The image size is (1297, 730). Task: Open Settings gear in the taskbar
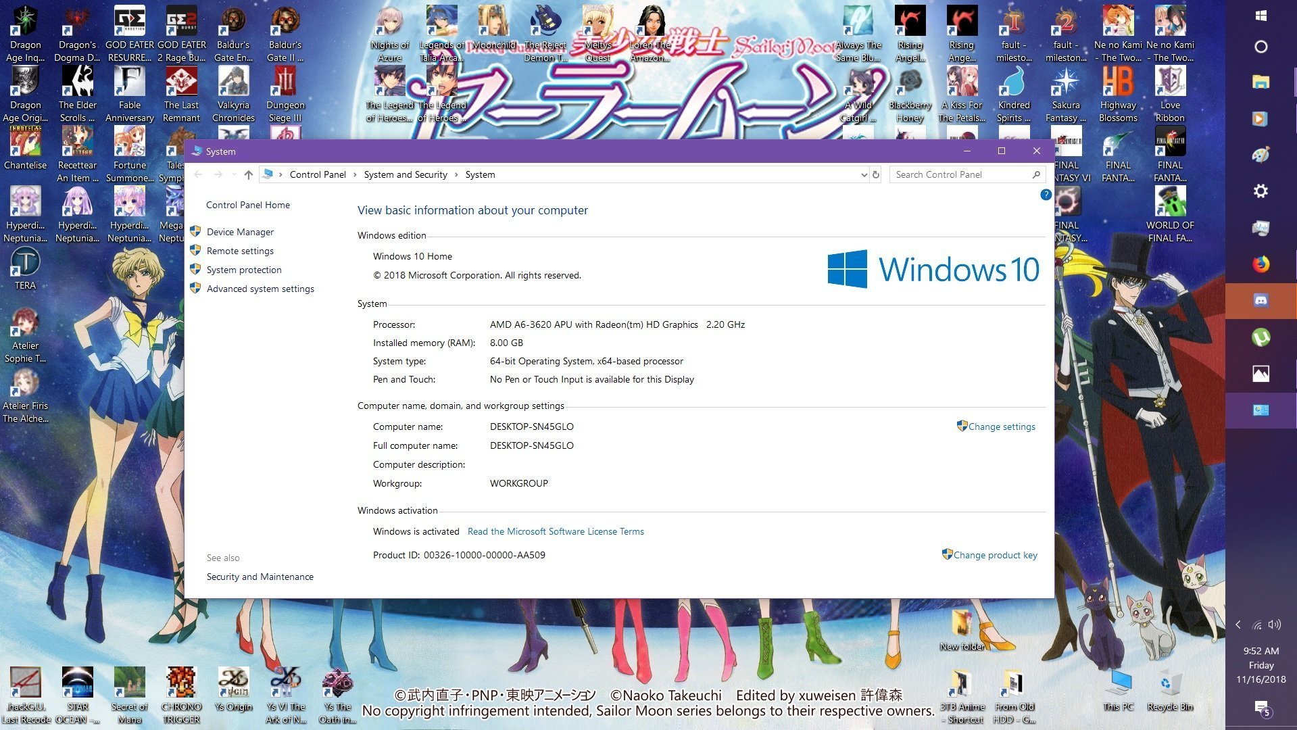pyautogui.click(x=1261, y=191)
